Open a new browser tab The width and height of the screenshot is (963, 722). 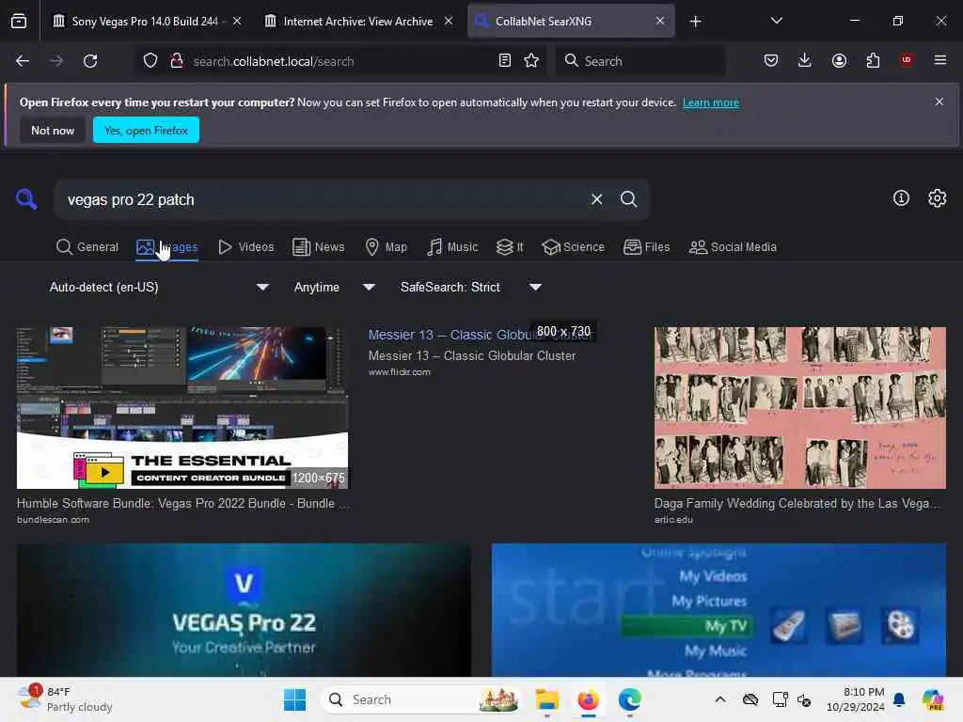(x=695, y=22)
